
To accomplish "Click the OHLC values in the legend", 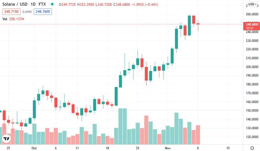I will click(108, 5).
